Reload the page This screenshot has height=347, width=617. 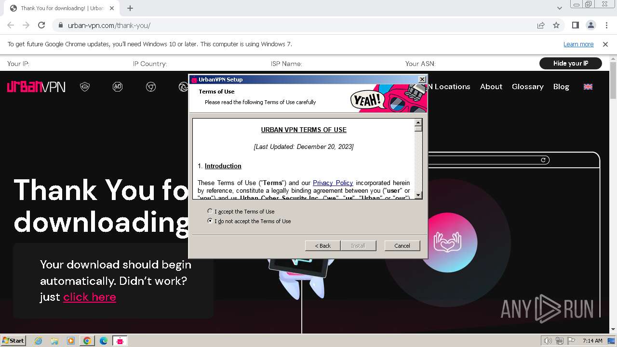pos(41,26)
